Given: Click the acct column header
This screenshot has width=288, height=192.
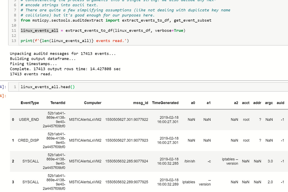Looking at the screenshot, I should click(246, 103).
